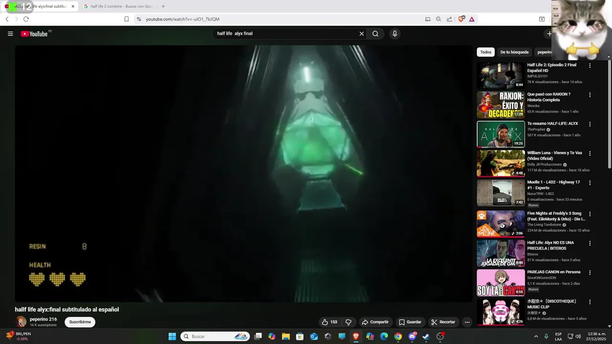Screen dimensions: 612x344
Task: Select the De tu búsqueda filter chip
Action: tap(514, 52)
